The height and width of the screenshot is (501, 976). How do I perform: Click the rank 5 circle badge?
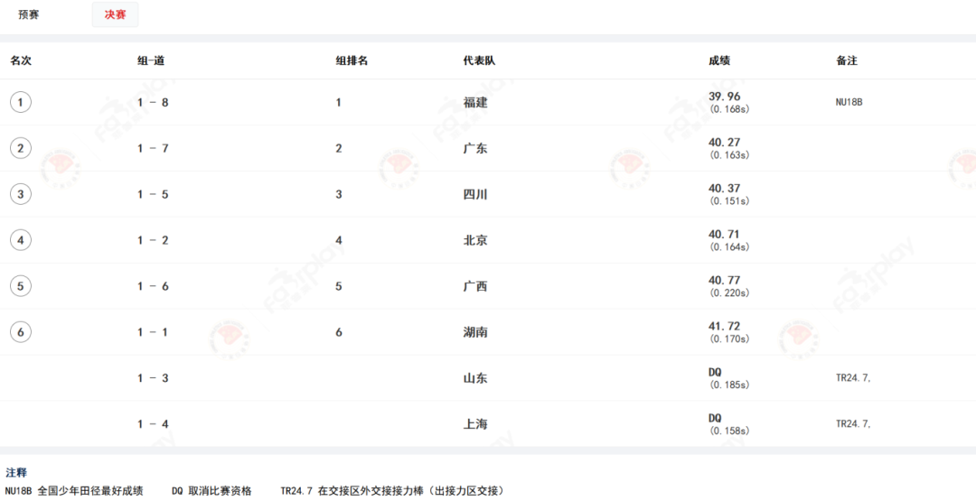[x=21, y=286]
